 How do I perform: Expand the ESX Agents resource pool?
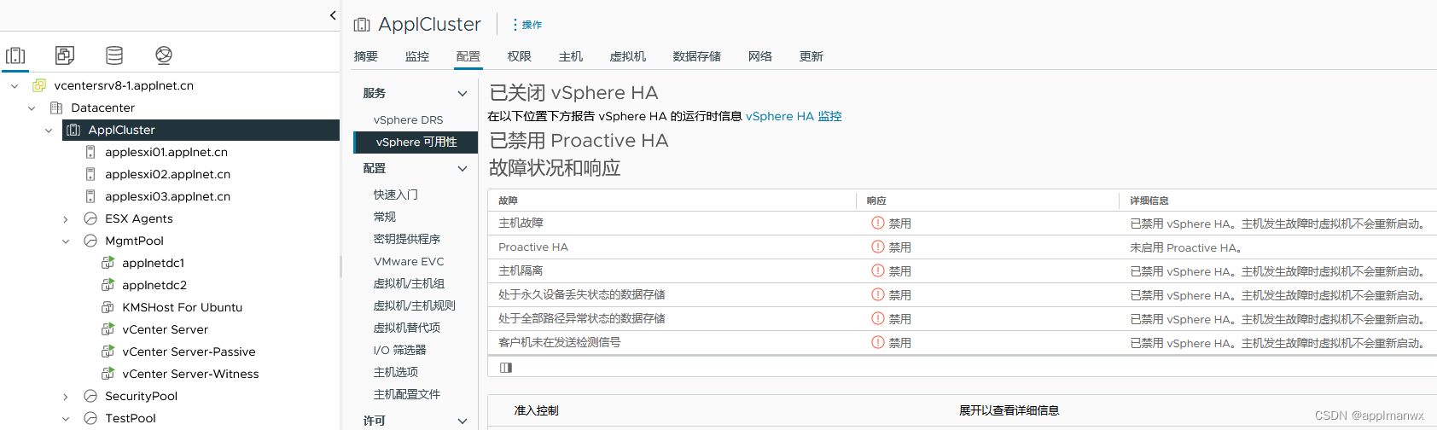click(x=66, y=219)
